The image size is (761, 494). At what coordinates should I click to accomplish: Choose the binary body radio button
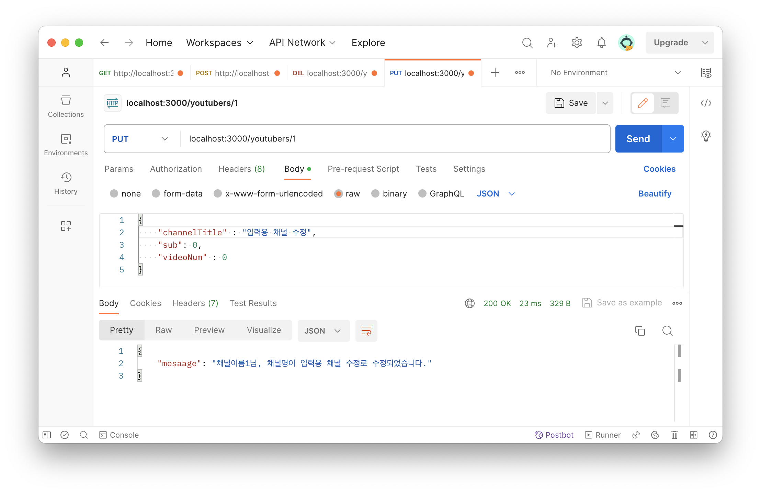click(375, 194)
